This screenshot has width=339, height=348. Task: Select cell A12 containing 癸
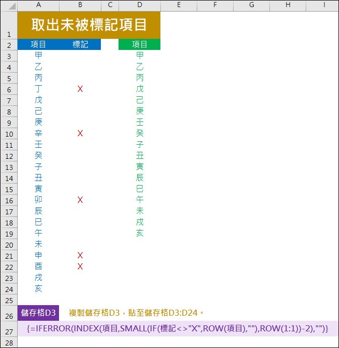(38, 155)
